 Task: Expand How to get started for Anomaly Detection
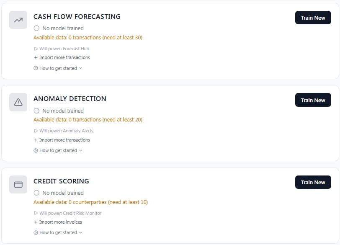tap(58, 150)
